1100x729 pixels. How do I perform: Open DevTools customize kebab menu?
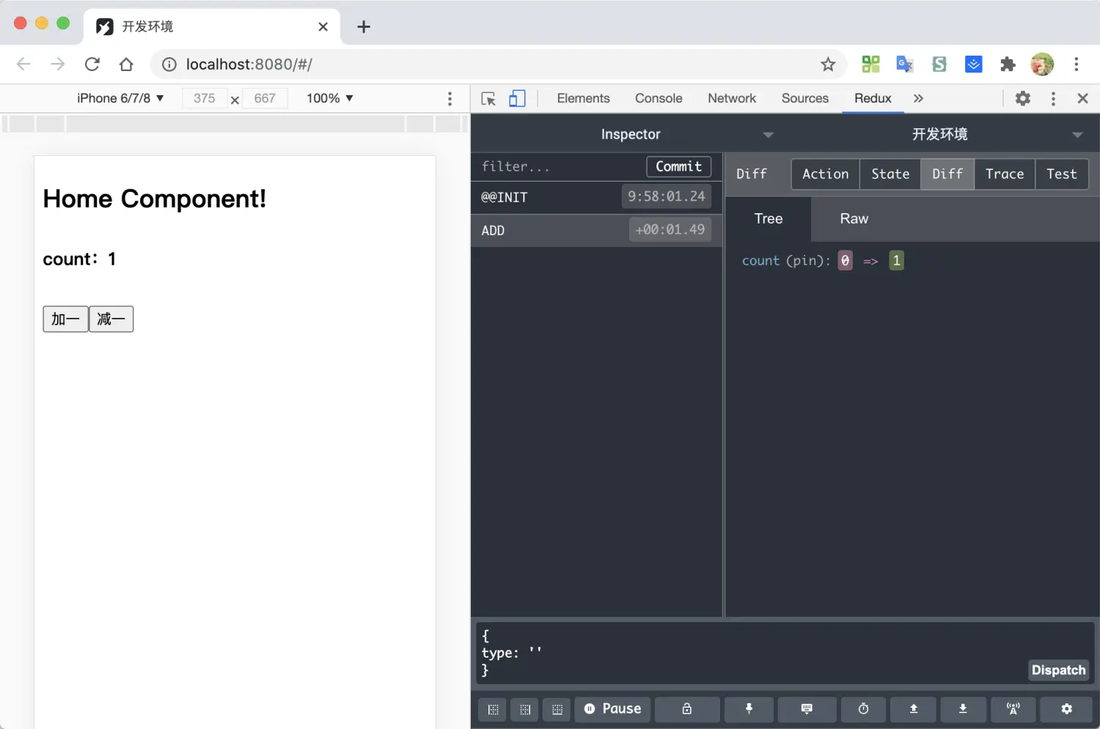click(x=1053, y=99)
